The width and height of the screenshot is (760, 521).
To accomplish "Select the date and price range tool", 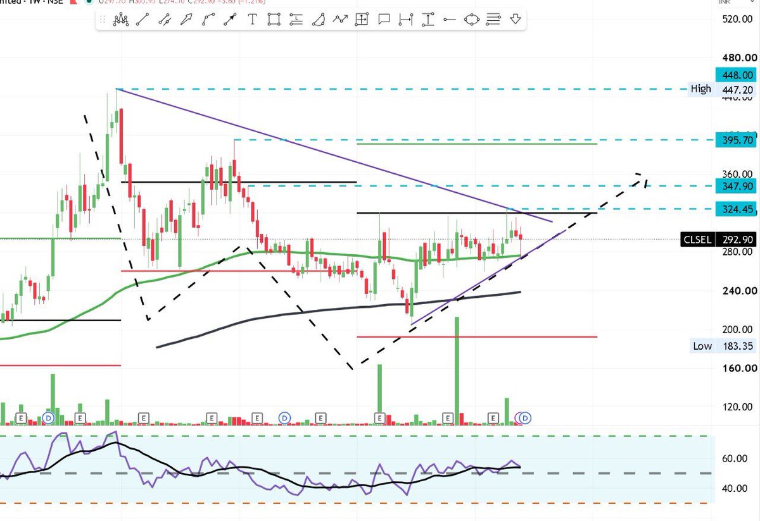I will [362, 20].
